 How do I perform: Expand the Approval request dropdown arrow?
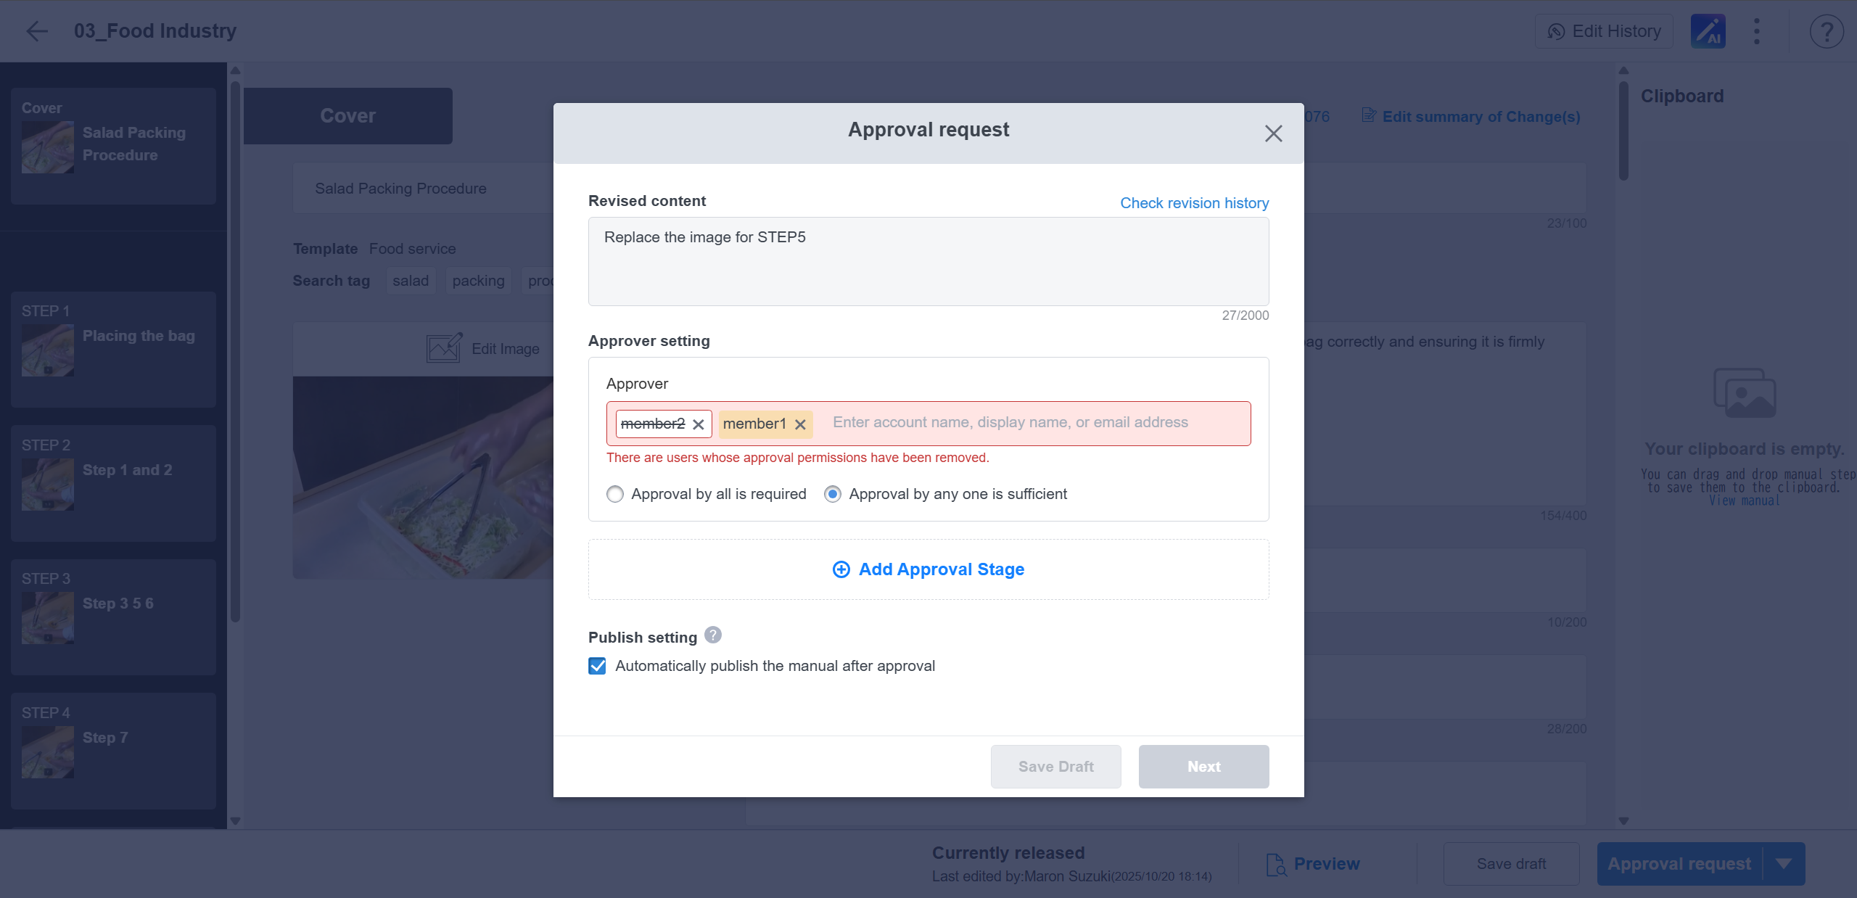(x=1784, y=863)
